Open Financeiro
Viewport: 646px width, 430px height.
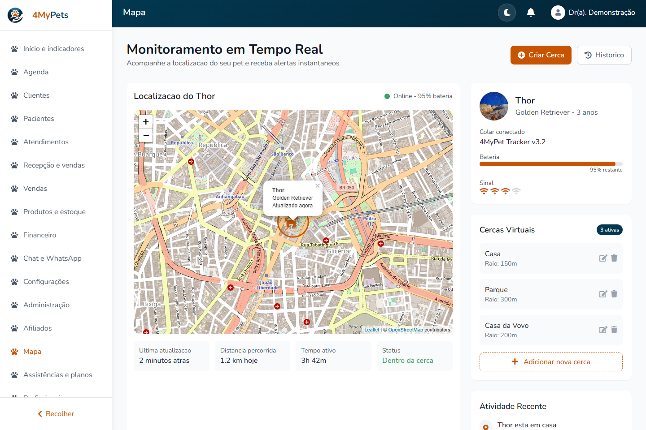[x=56, y=235]
